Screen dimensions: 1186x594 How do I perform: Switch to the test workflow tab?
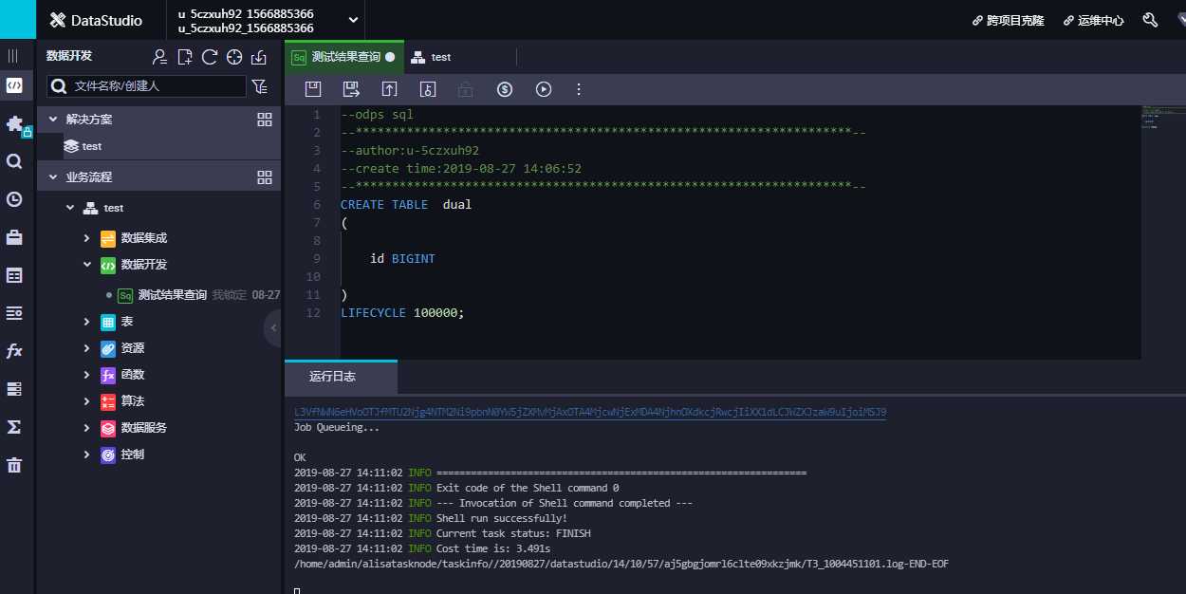(431, 57)
